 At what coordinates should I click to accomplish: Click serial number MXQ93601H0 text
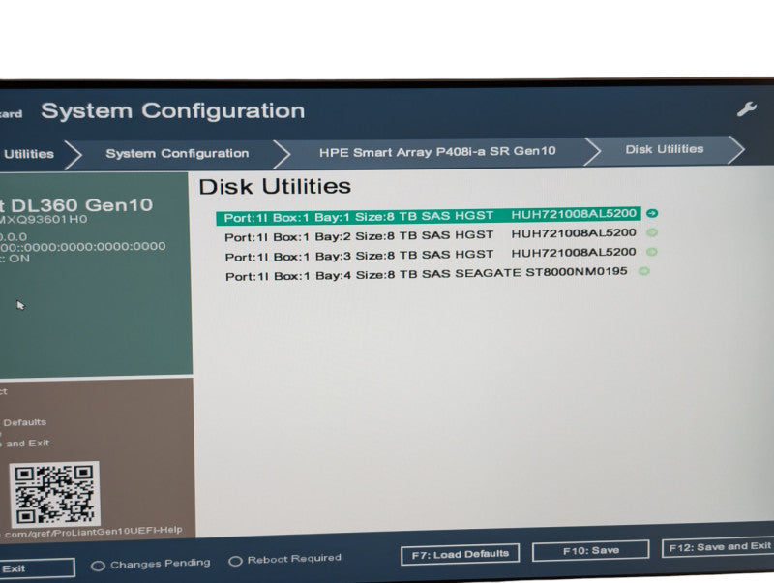44,220
